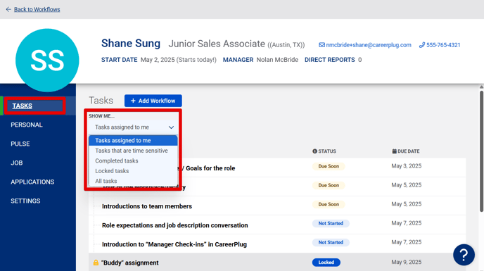The height and width of the screenshot is (271, 484).
Task: Click the lock icon beside Buddy assignment
Action: [x=96, y=263]
